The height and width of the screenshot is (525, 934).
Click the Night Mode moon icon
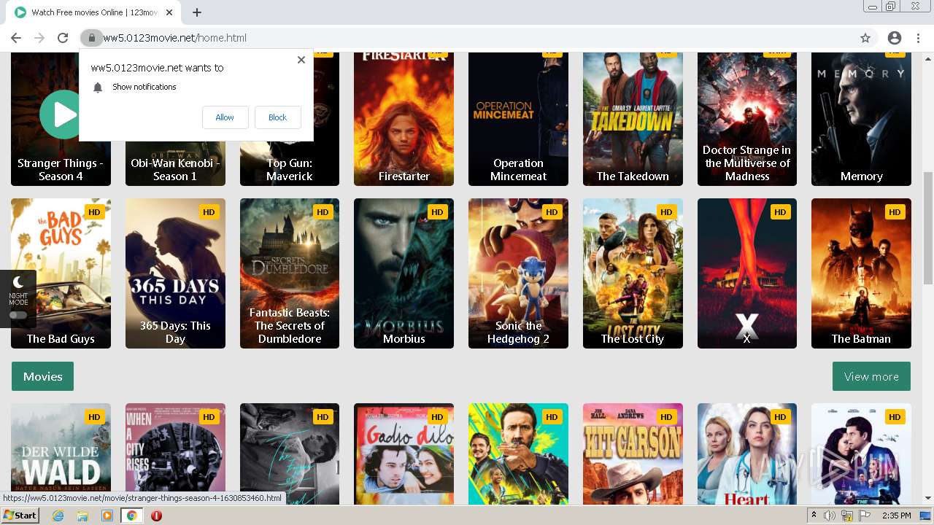pyautogui.click(x=18, y=281)
